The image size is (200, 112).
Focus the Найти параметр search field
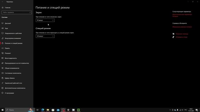click(x=17, y=12)
